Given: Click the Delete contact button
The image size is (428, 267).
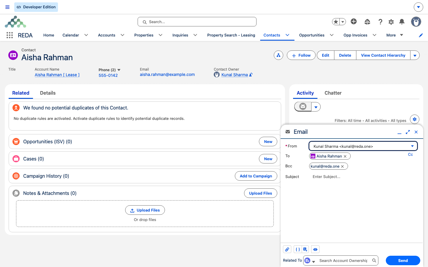Looking at the screenshot, I should (x=345, y=55).
